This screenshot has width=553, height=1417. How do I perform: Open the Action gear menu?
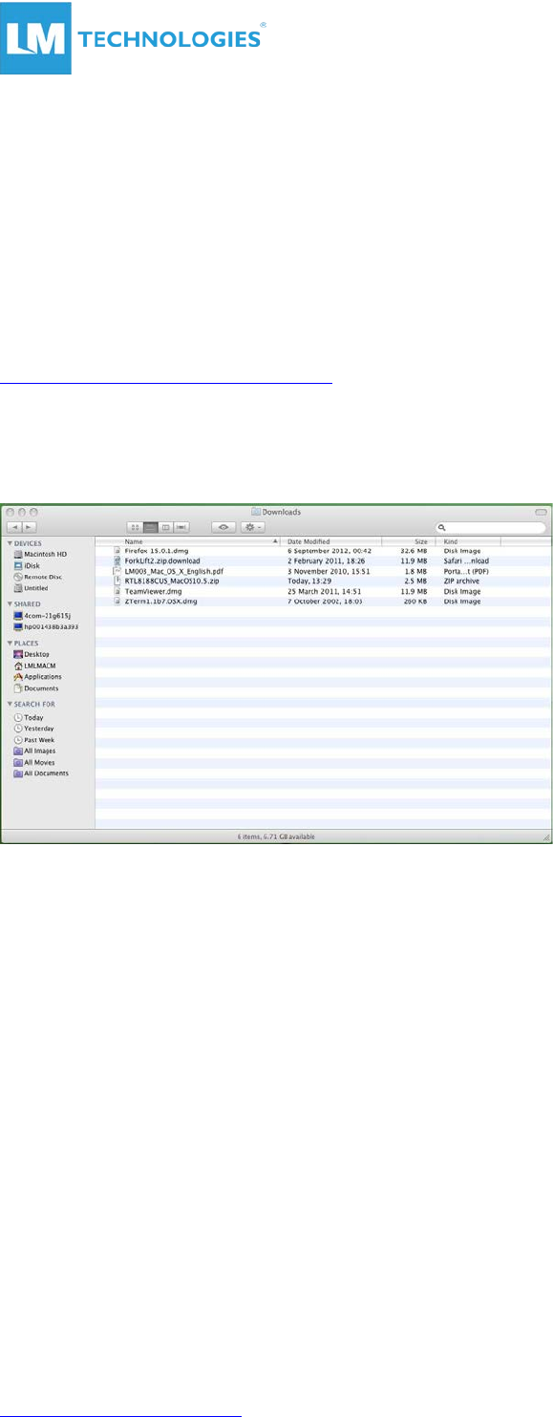pos(253,526)
